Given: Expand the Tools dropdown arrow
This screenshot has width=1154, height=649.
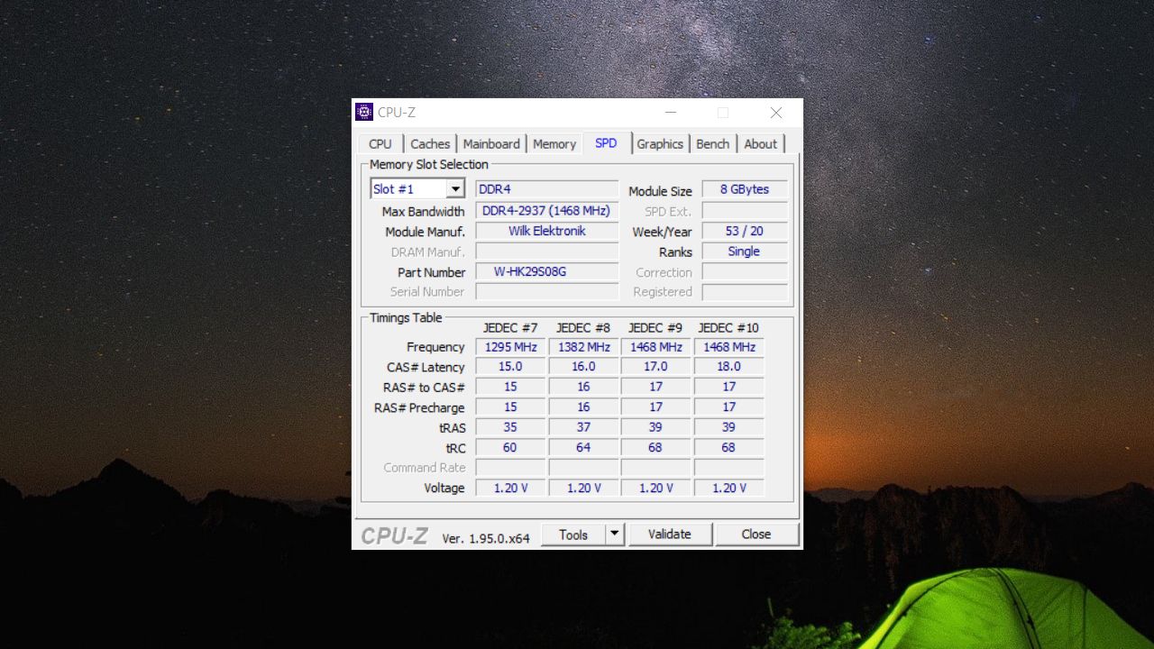Looking at the screenshot, I should pos(616,534).
